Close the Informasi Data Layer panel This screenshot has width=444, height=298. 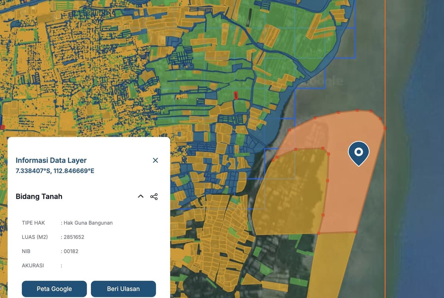pos(155,160)
